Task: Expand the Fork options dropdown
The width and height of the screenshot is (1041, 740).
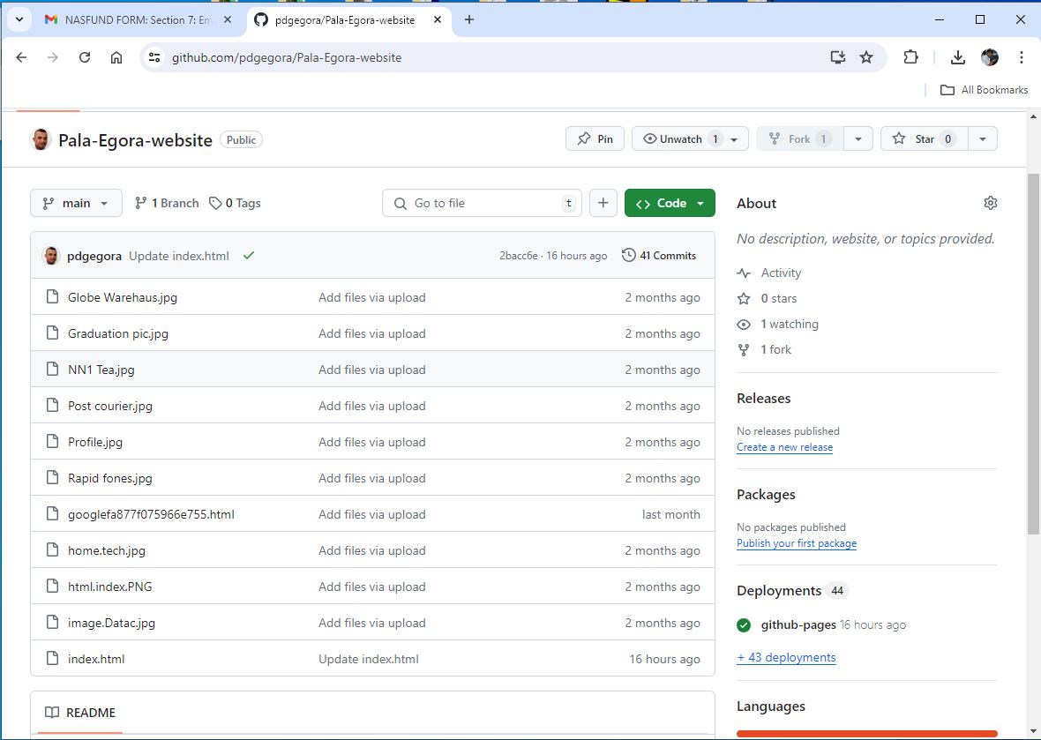Action: (x=858, y=138)
